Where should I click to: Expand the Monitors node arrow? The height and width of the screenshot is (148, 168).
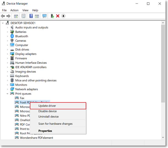pos(7,85)
